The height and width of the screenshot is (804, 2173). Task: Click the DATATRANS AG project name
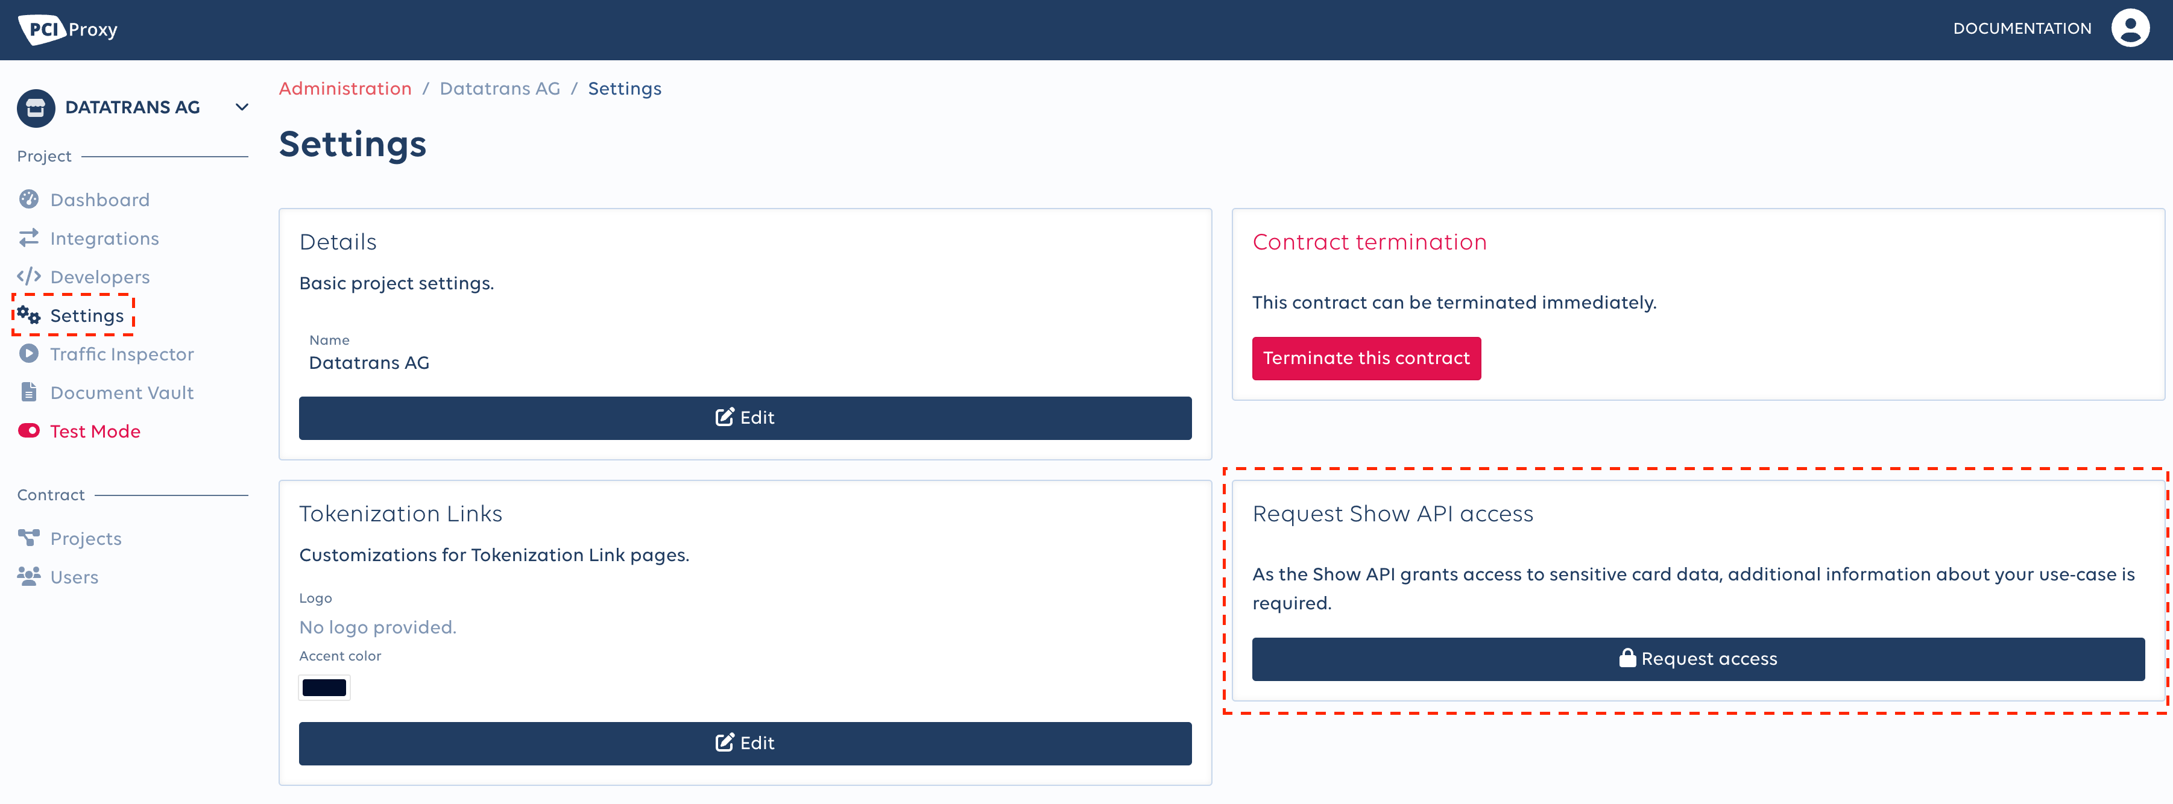tap(133, 107)
